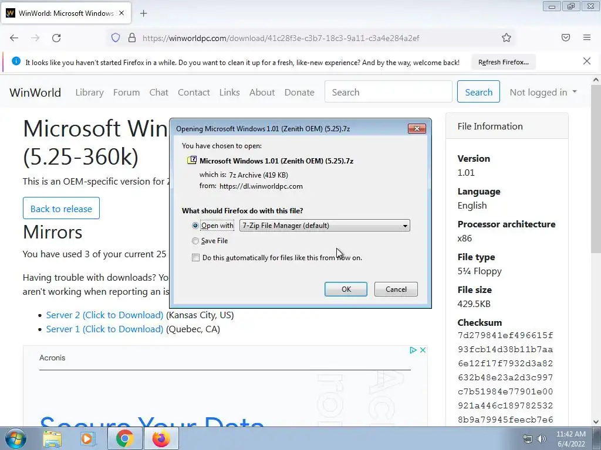Reload the current page
The height and width of the screenshot is (450, 601).
[56, 38]
